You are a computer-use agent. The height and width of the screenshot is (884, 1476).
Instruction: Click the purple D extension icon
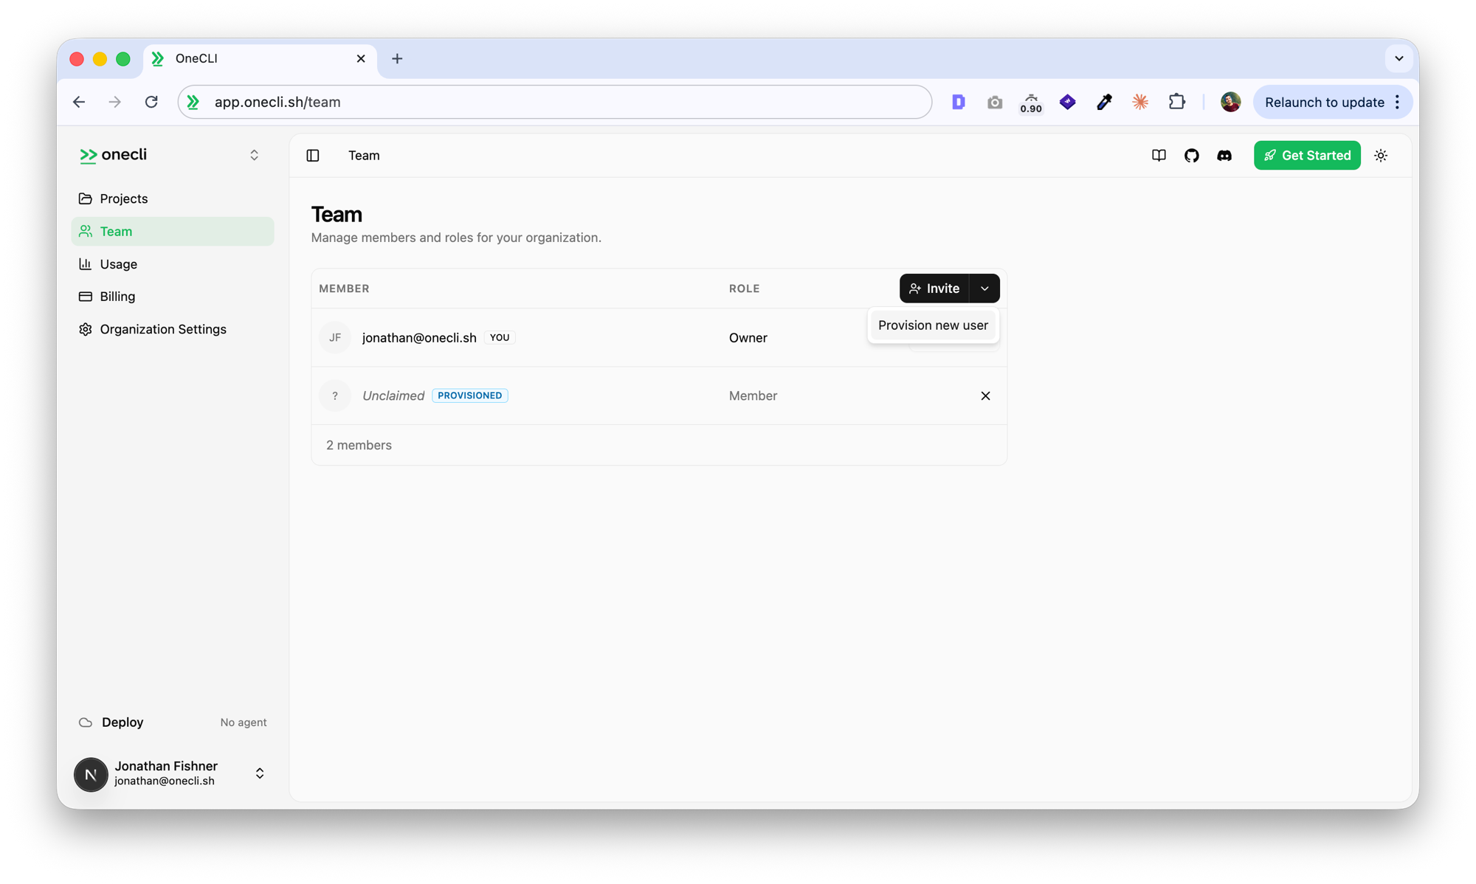958,102
